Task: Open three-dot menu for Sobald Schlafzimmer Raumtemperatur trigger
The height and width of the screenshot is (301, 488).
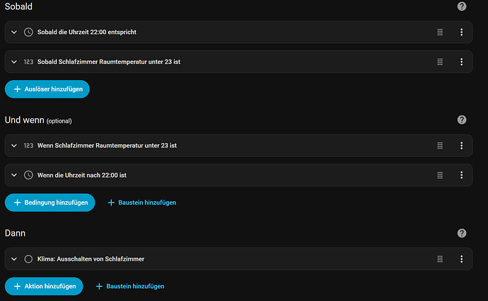Action: [461, 62]
